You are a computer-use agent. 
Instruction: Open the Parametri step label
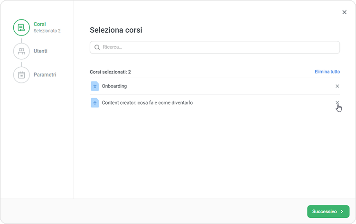coord(45,75)
